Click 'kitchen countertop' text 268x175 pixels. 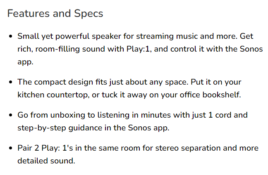(53, 95)
